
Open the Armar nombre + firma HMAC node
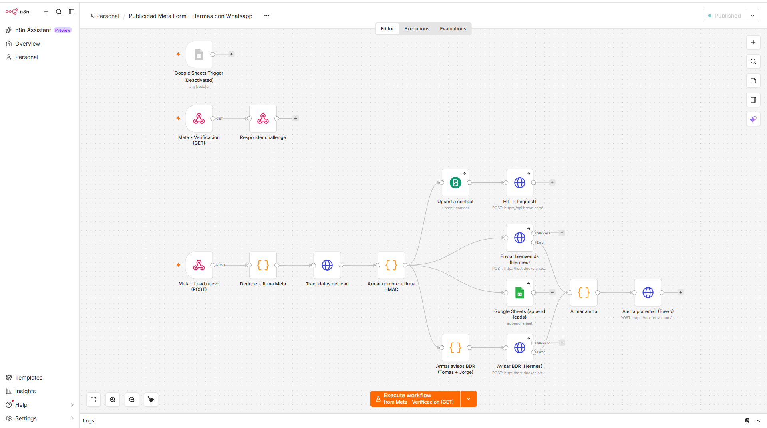[x=391, y=265]
